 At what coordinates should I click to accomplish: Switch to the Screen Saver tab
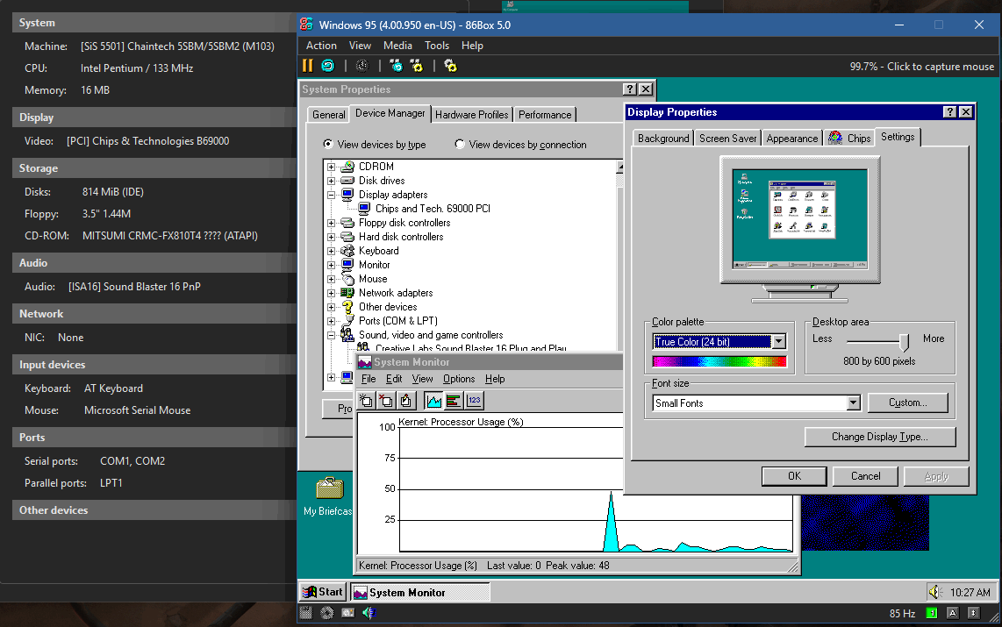click(x=726, y=137)
